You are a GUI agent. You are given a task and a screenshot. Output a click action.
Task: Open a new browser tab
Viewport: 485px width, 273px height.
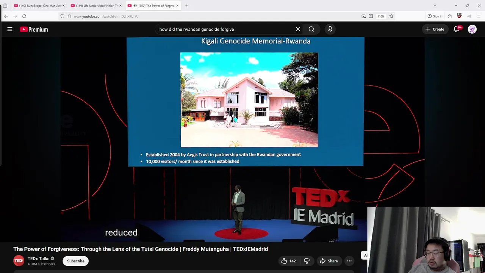(187, 6)
